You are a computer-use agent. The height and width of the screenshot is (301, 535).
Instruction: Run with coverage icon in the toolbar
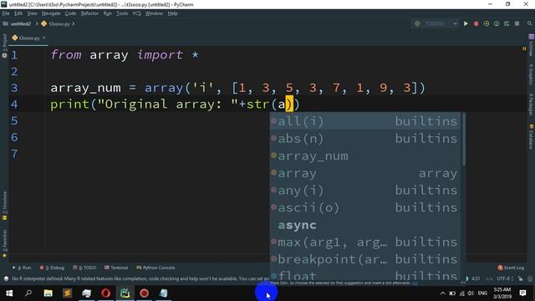tap(487, 24)
